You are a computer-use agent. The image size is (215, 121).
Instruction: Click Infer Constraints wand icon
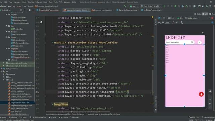point(177,22)
